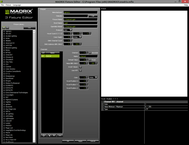This screenshot has height=145, width=189.
Task: Toggle the Invert Values checkbox
Action: point(80,67)
